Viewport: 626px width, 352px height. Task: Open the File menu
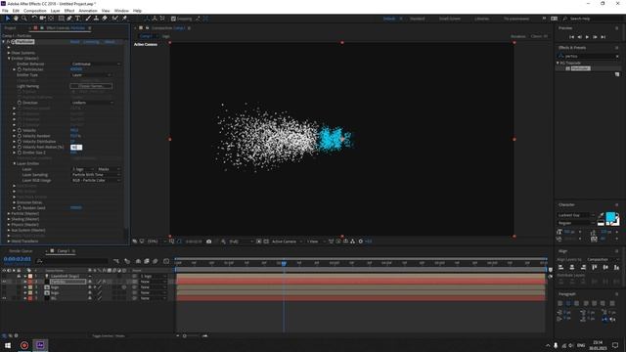(5, 11)
